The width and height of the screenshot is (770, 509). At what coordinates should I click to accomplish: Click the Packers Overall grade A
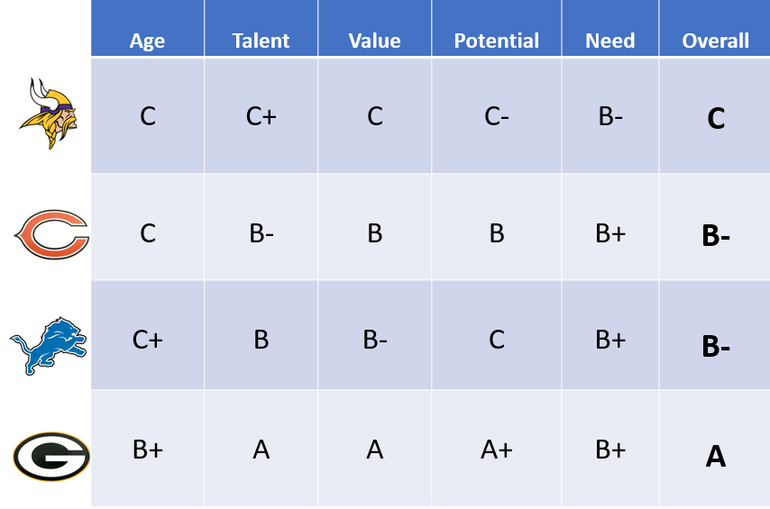click(716, 457)
